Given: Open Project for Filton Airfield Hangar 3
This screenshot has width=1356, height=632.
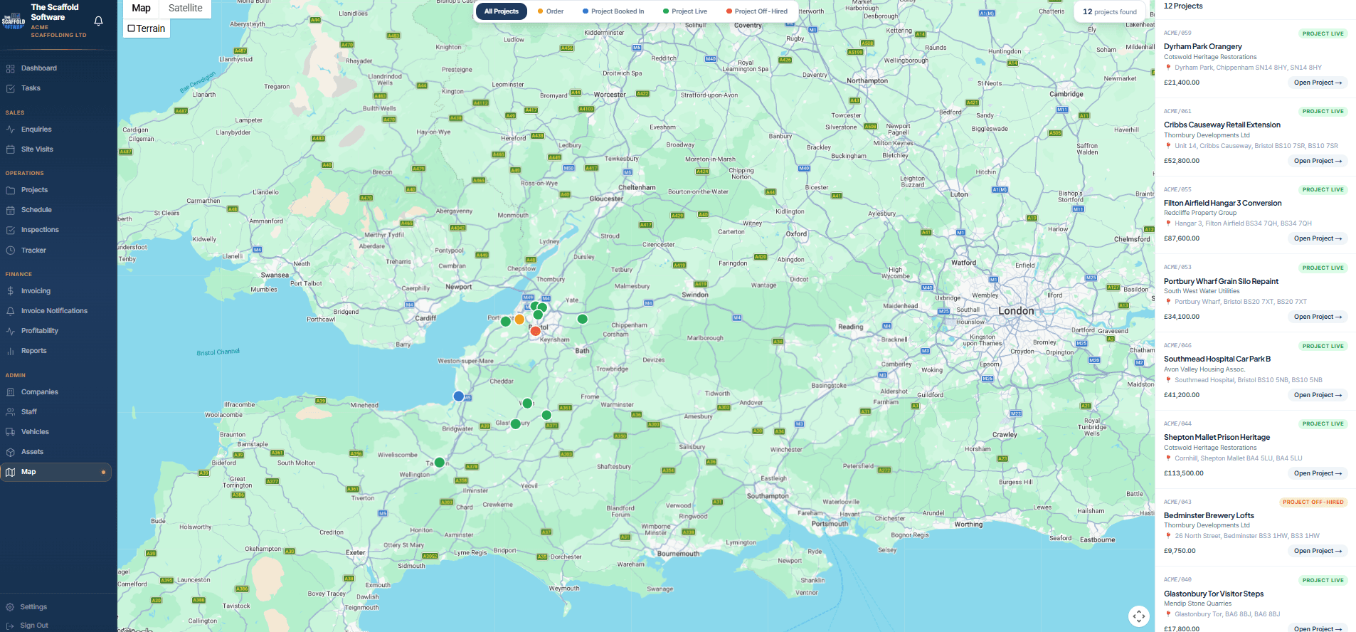Looking at the screenshot, I should pyautogui.click(x=1318, y=238).
